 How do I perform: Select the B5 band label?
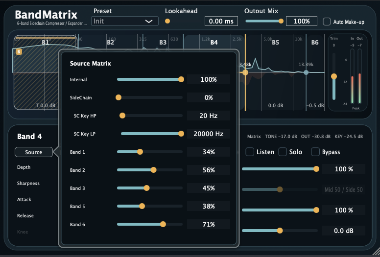(x=276, y=43)
